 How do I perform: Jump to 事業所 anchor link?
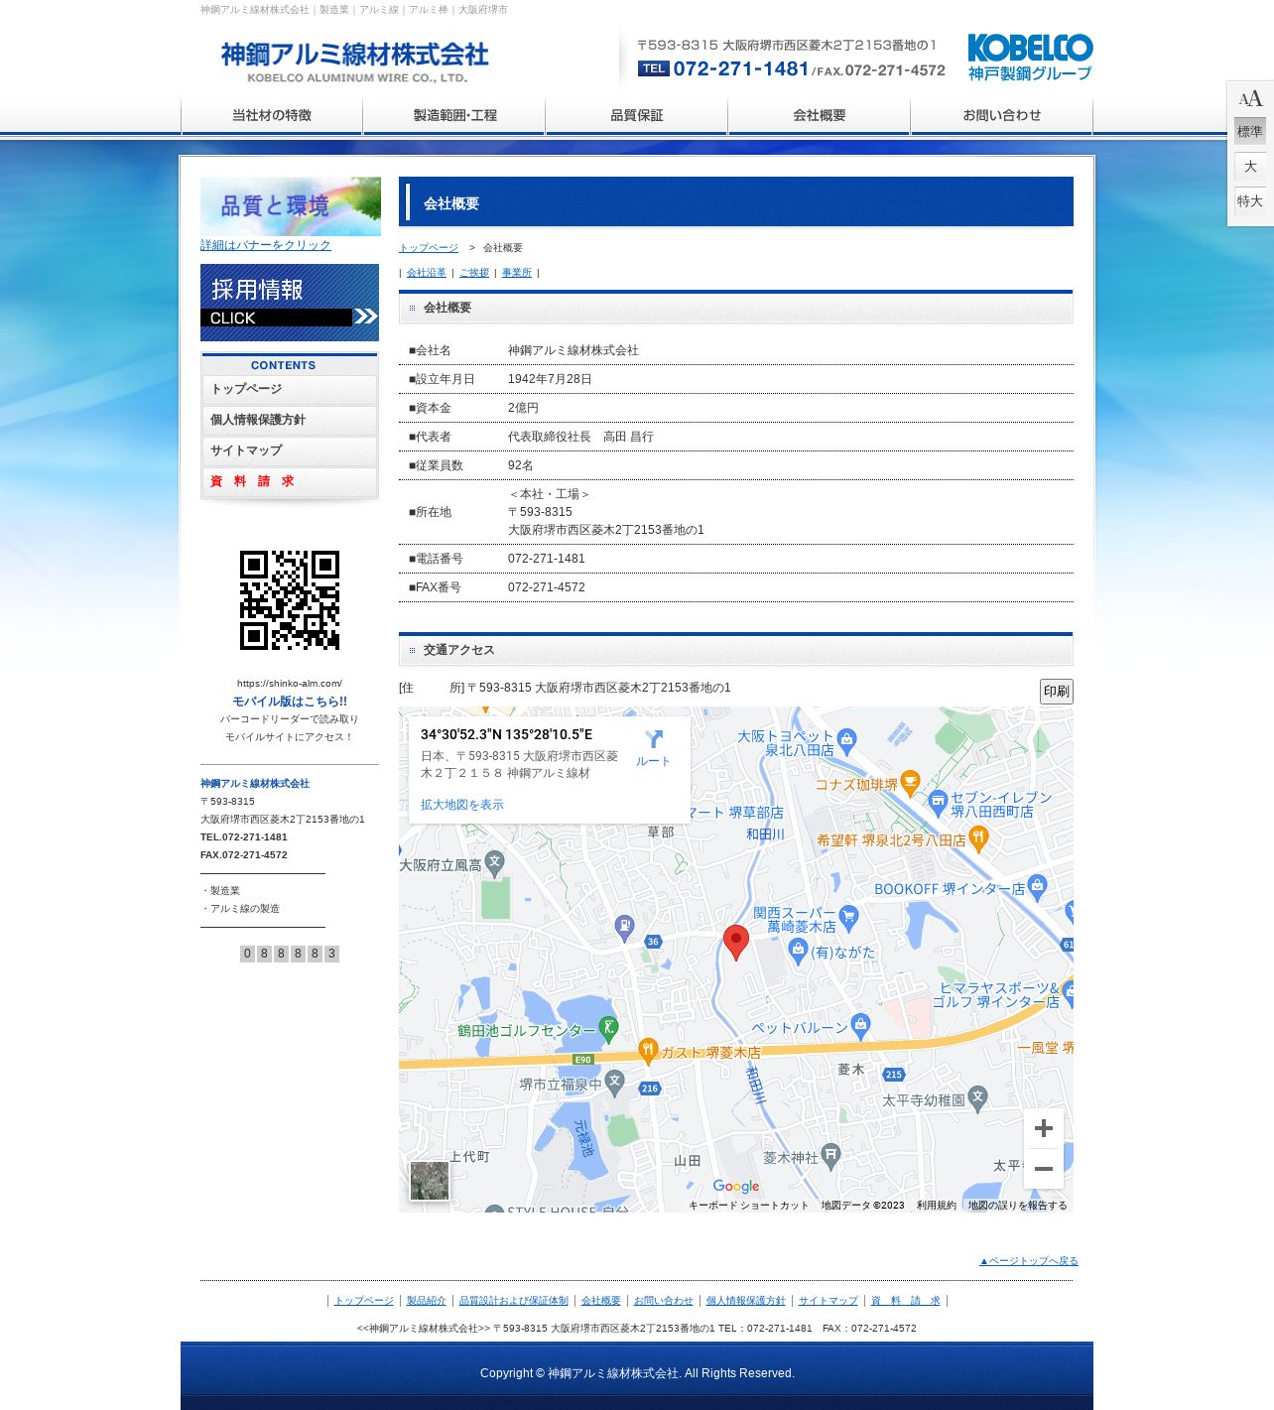517,273
